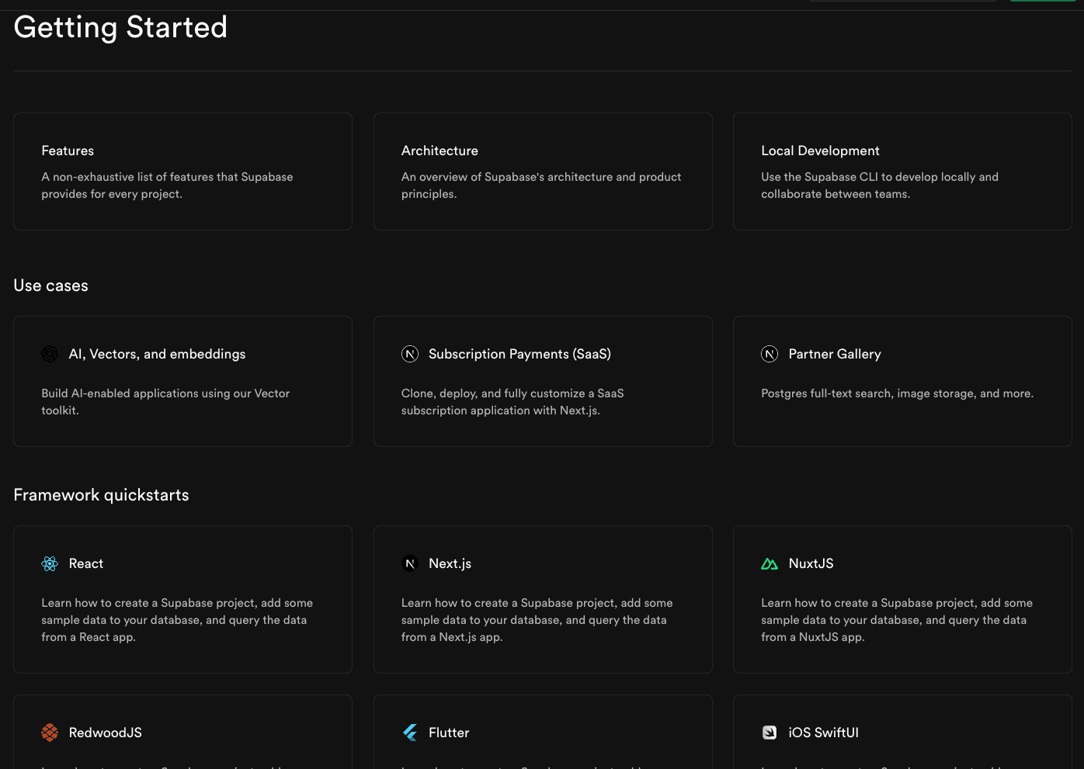Open the Features card
1084x769 pixels.
(x=182, y=171)
